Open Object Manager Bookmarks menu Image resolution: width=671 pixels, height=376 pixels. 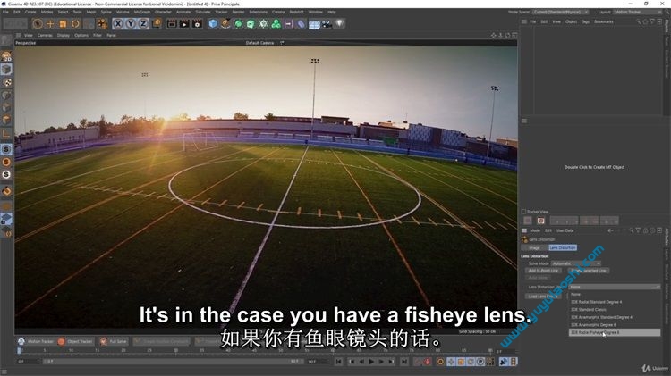point(604,21)
